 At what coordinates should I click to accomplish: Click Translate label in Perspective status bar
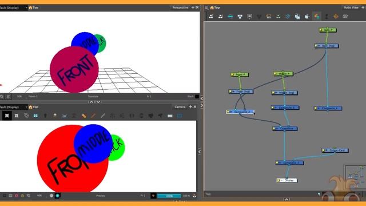click(x=93, y=97)
